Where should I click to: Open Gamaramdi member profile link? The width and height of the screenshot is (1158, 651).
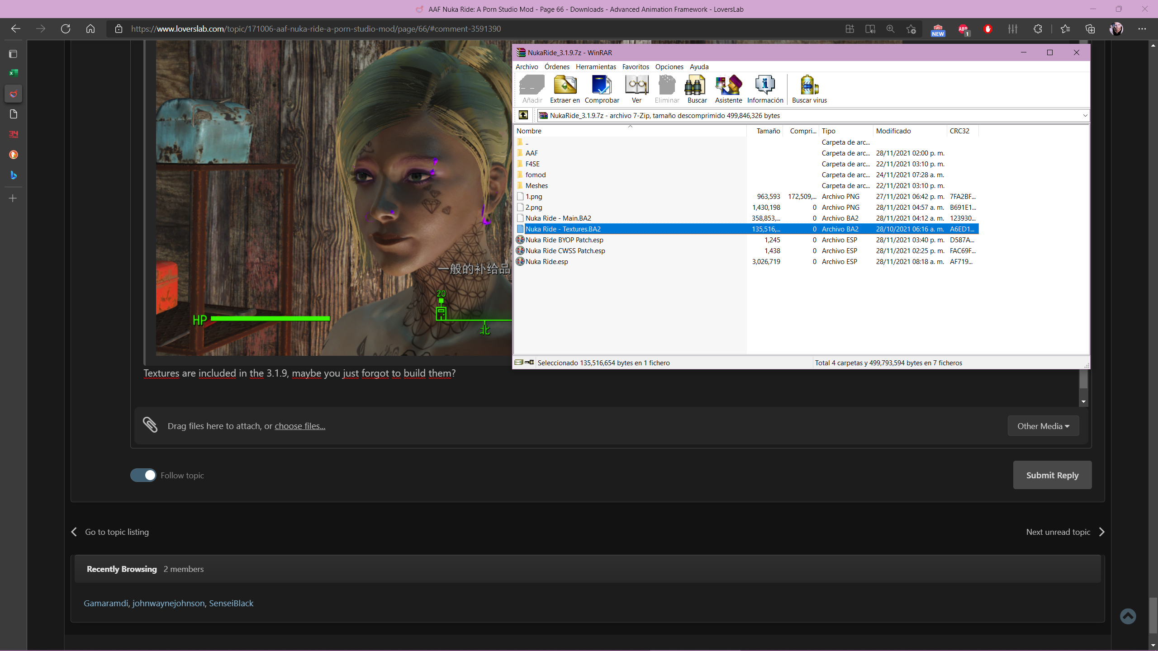[x=106, y=603]
